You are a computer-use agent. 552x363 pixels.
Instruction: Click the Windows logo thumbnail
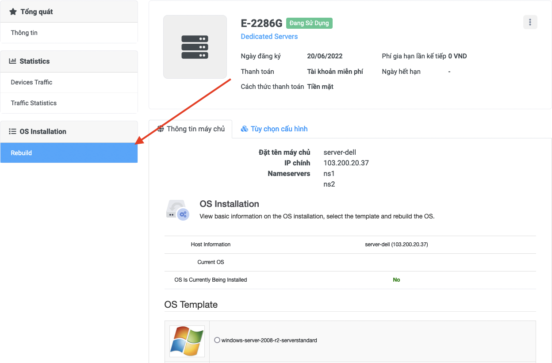point(187,341)
